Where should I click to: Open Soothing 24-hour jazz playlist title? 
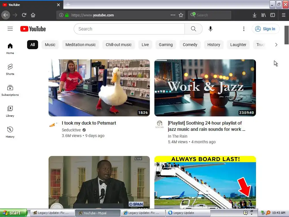coord(206,126)
